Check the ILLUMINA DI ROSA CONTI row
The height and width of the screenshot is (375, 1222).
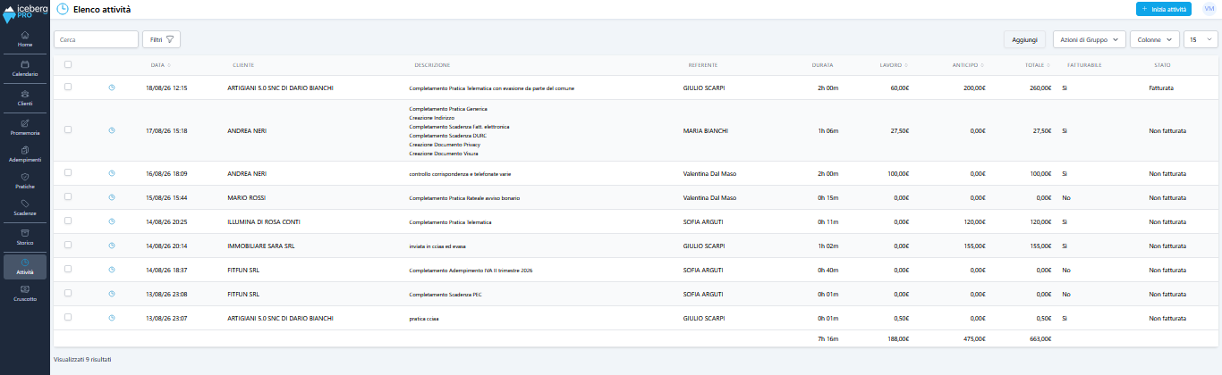tap(68, 221)
